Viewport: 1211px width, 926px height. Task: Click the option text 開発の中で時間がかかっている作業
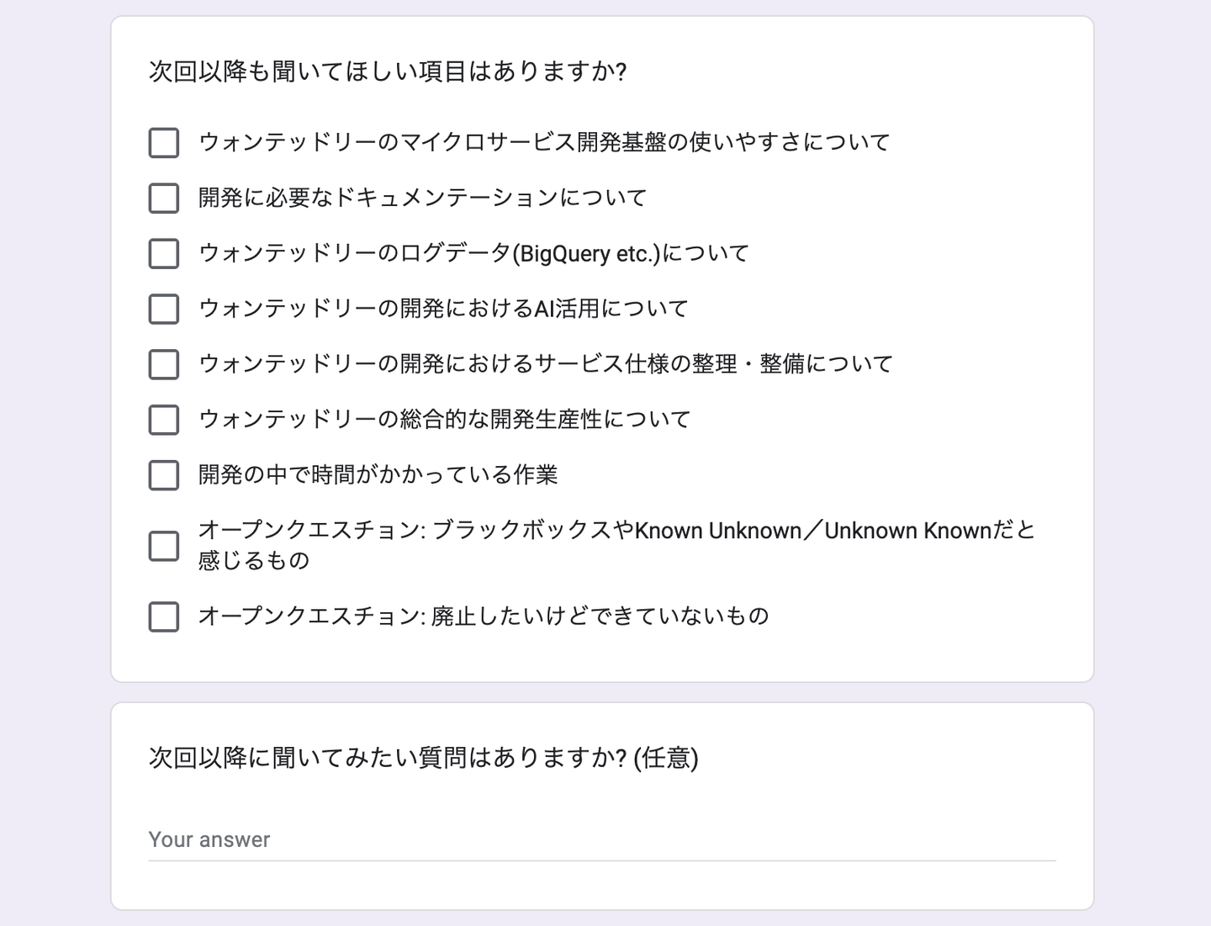(x=378, y=475)
